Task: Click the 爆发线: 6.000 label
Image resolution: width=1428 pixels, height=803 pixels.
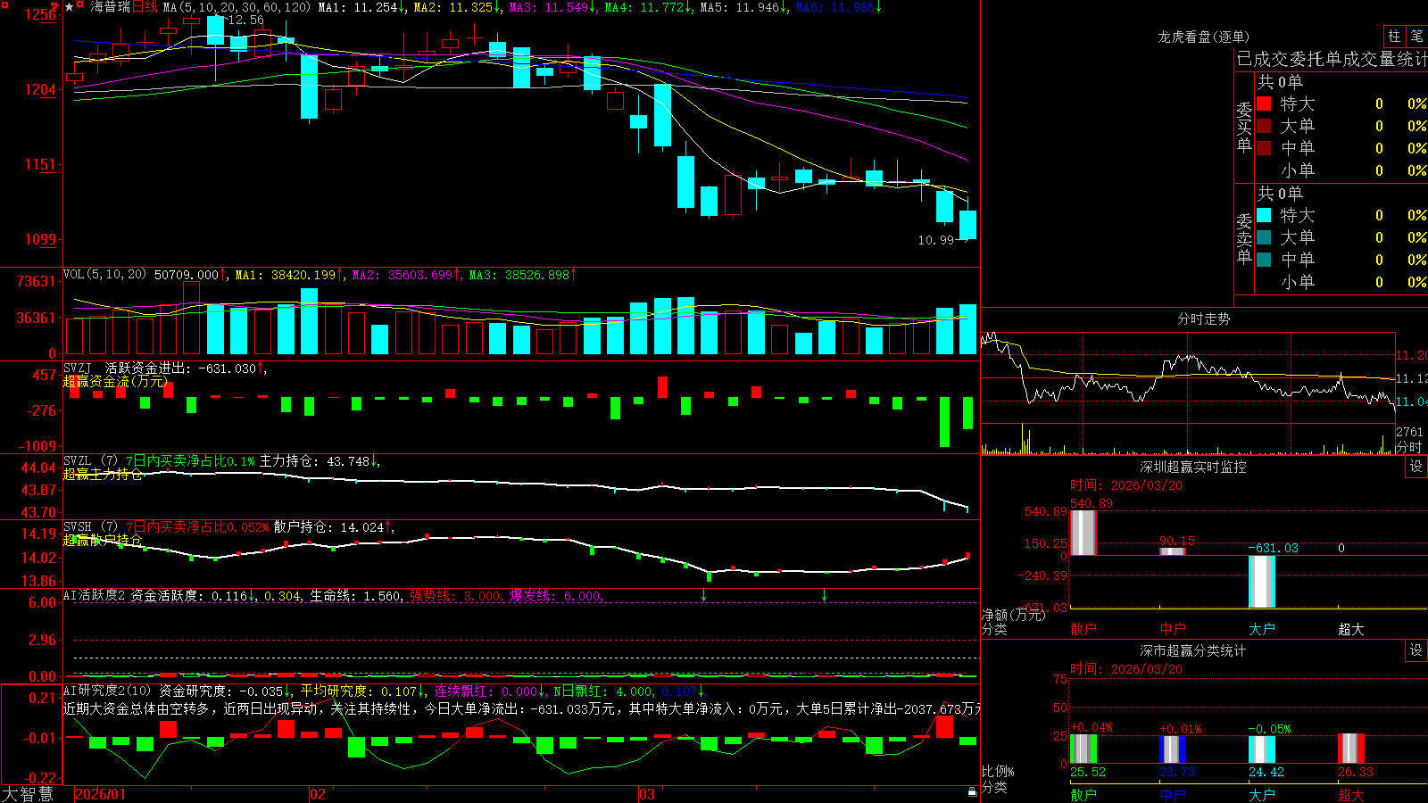Action: 556,595
